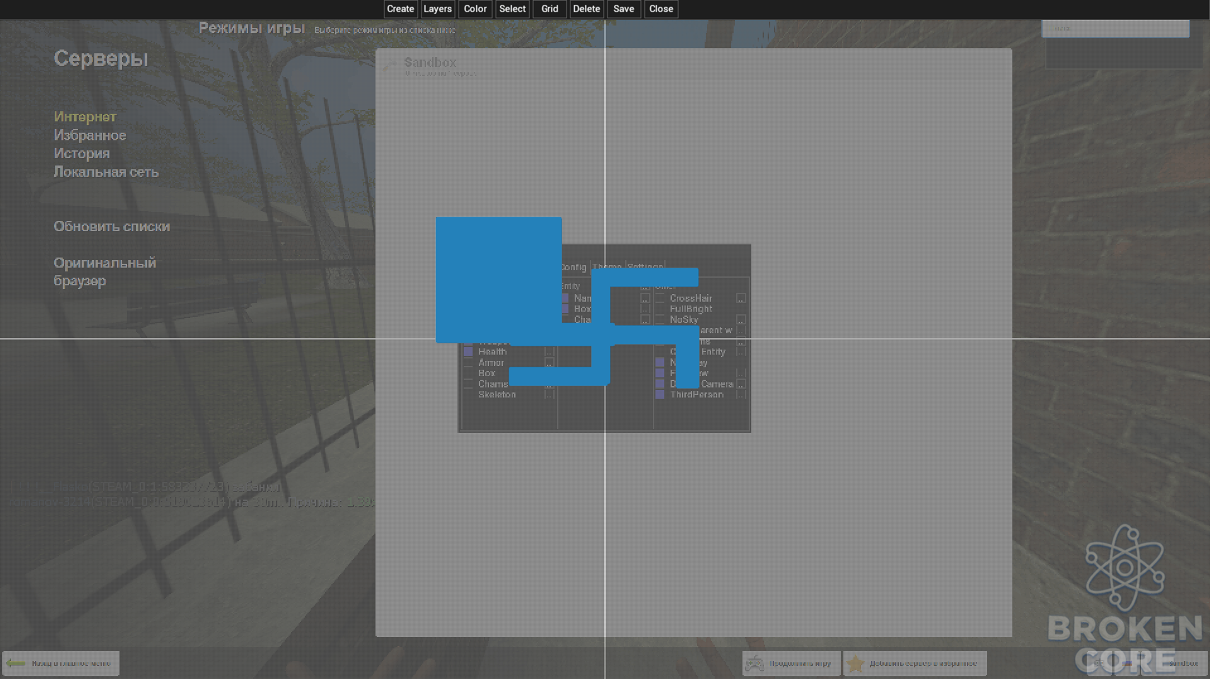This screenshot has width=1210, height=679.
Task: Click the search field at top right
Action: click(1115, 28)
